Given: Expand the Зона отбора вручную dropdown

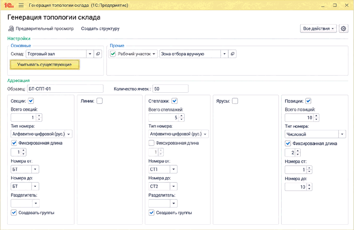Looking at the screenshot, I should coord(224,54).
